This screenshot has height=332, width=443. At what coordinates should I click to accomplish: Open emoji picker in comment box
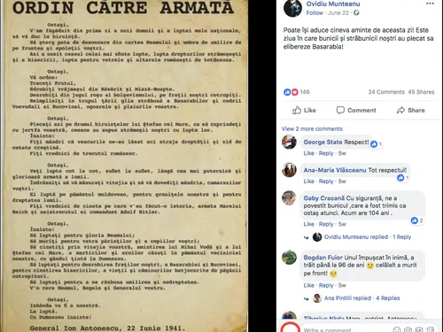coord(397,329)
